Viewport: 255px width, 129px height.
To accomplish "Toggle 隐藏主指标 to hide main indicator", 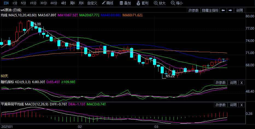I will click(x=210, y=10).
